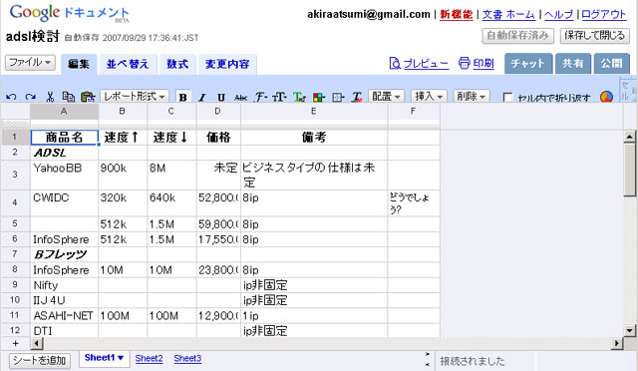Click the vertical scrollbar down arrow

(x=629, y=331)
